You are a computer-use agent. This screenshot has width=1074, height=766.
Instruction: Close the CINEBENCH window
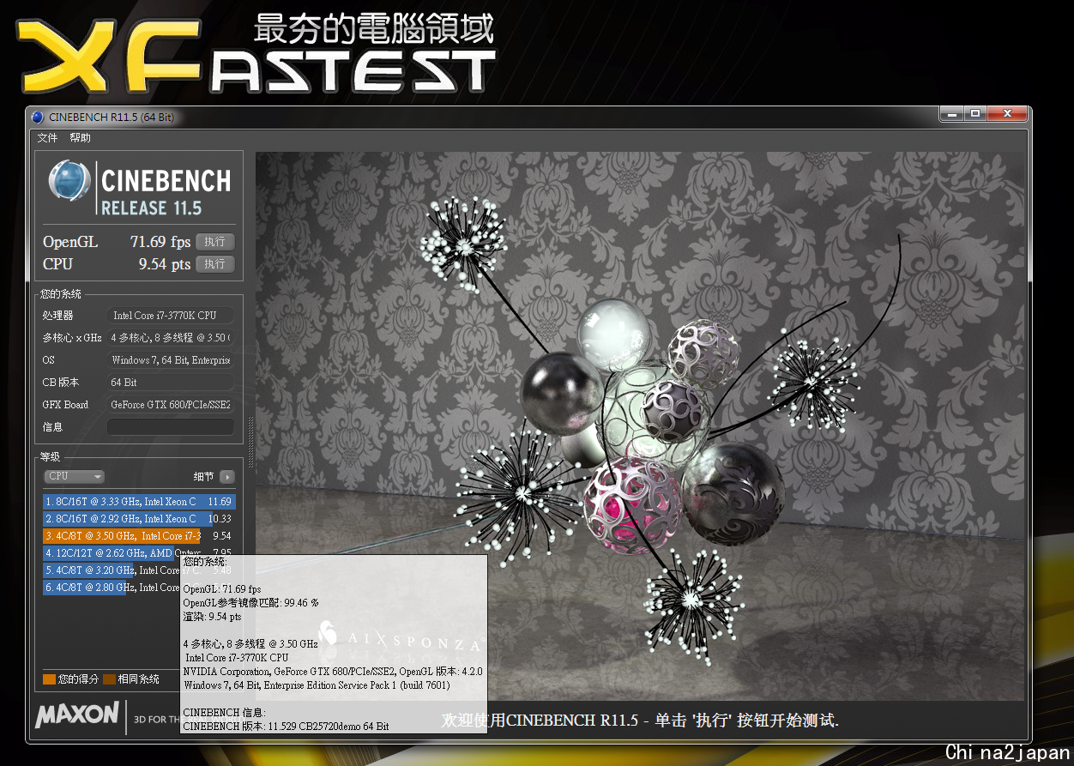pyautogui.click(x=1005, y=113)
